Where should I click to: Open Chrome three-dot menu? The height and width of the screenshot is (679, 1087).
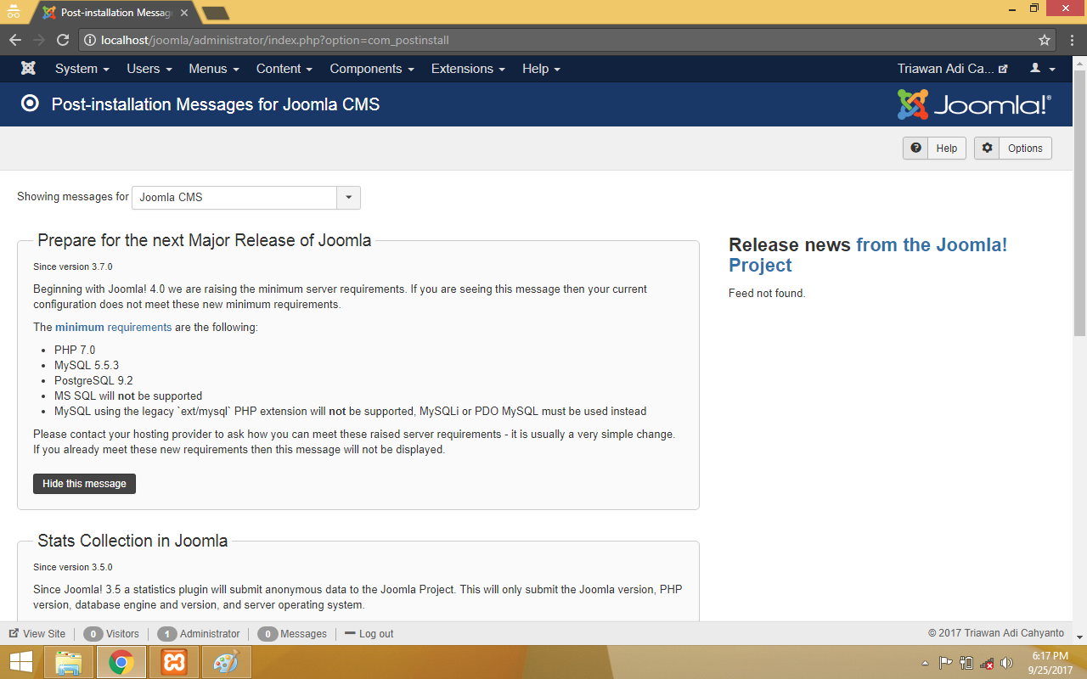[x=1071, y=40]
